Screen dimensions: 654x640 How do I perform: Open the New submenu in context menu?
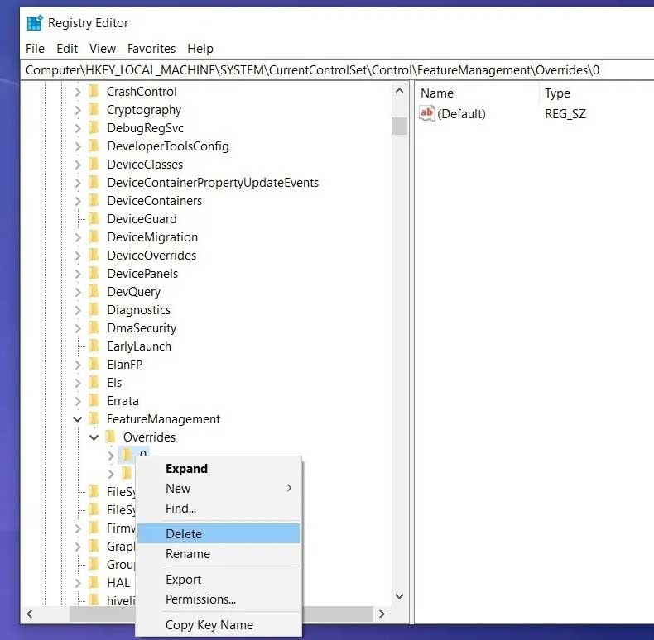pyautogui.click(x=219, y=489)
